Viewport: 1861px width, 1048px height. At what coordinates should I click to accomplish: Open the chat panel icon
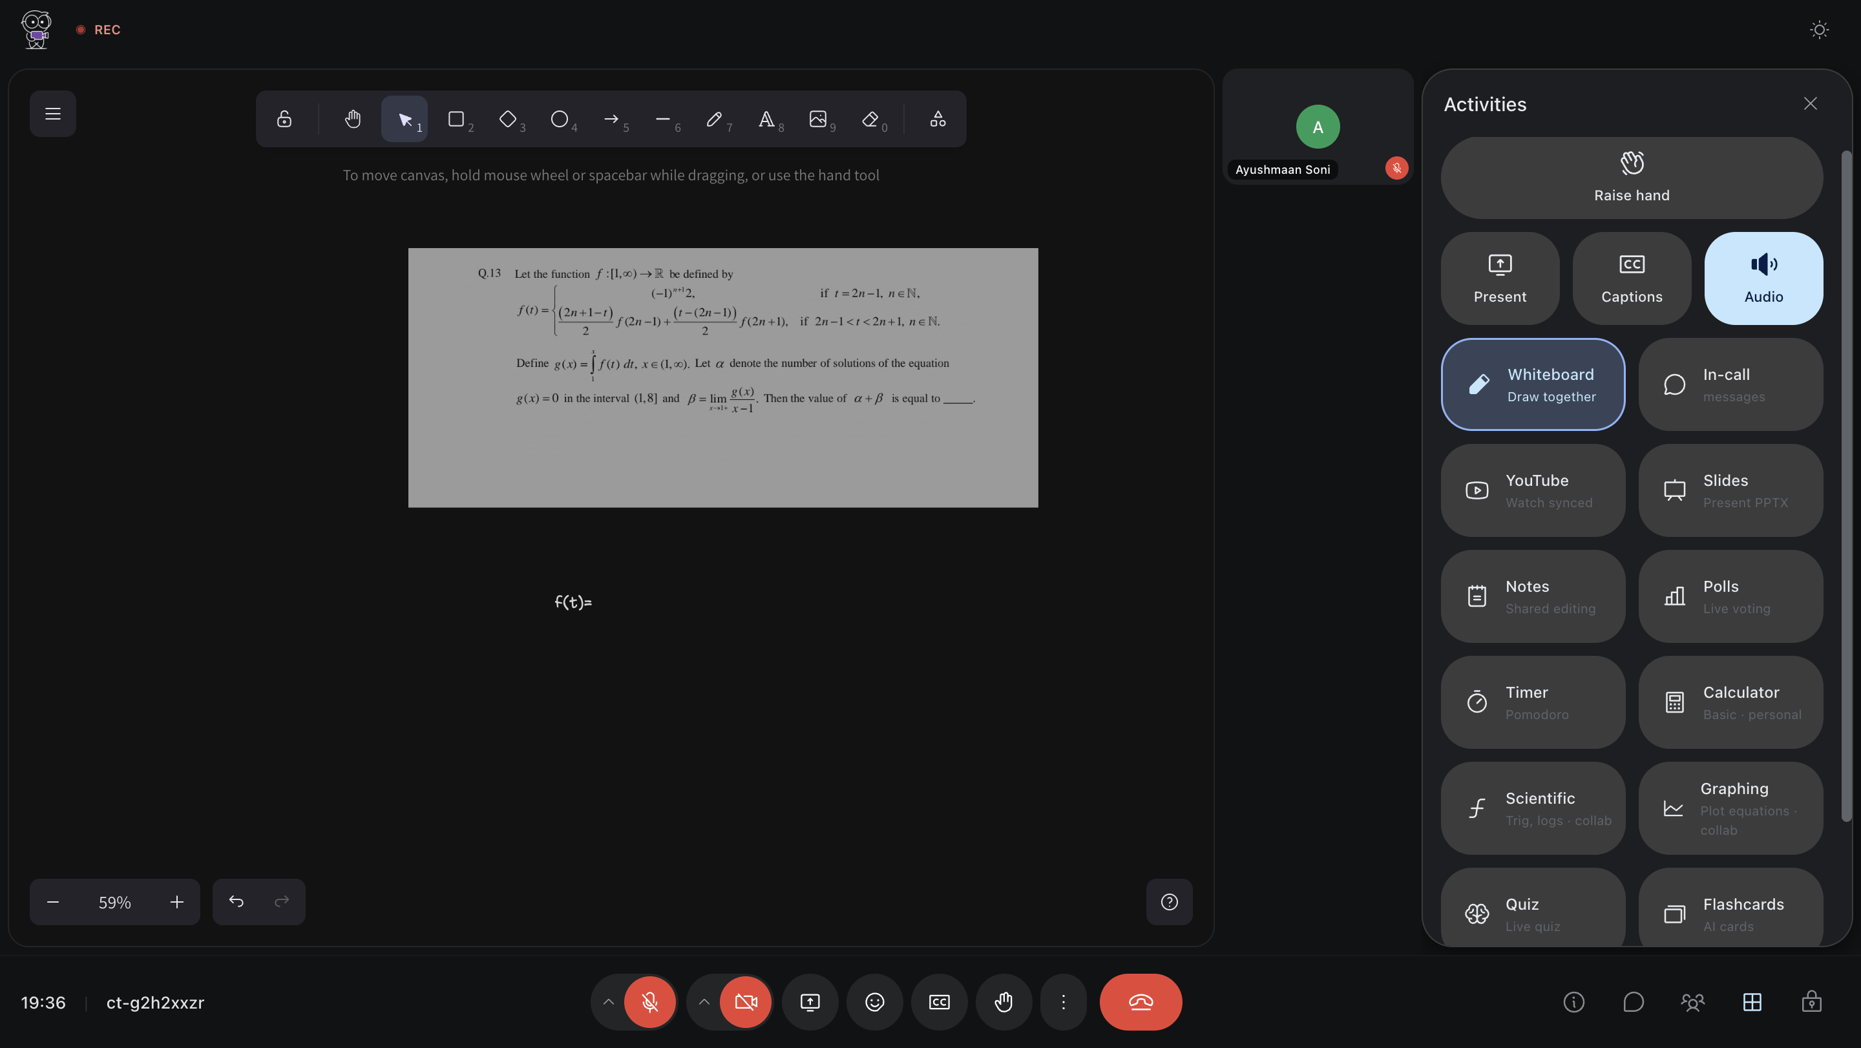(1634, 1001)
